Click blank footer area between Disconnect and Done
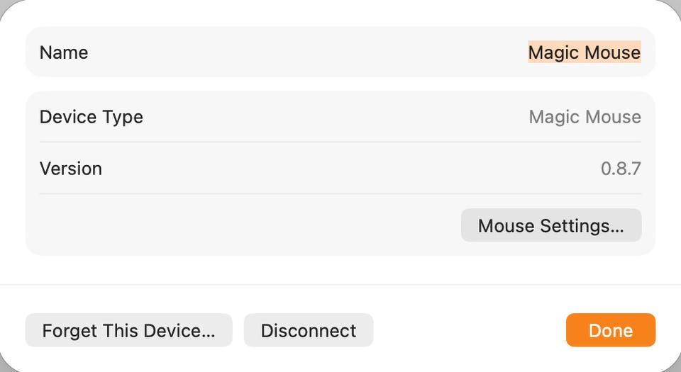The image size is (681, 372). 468,330
